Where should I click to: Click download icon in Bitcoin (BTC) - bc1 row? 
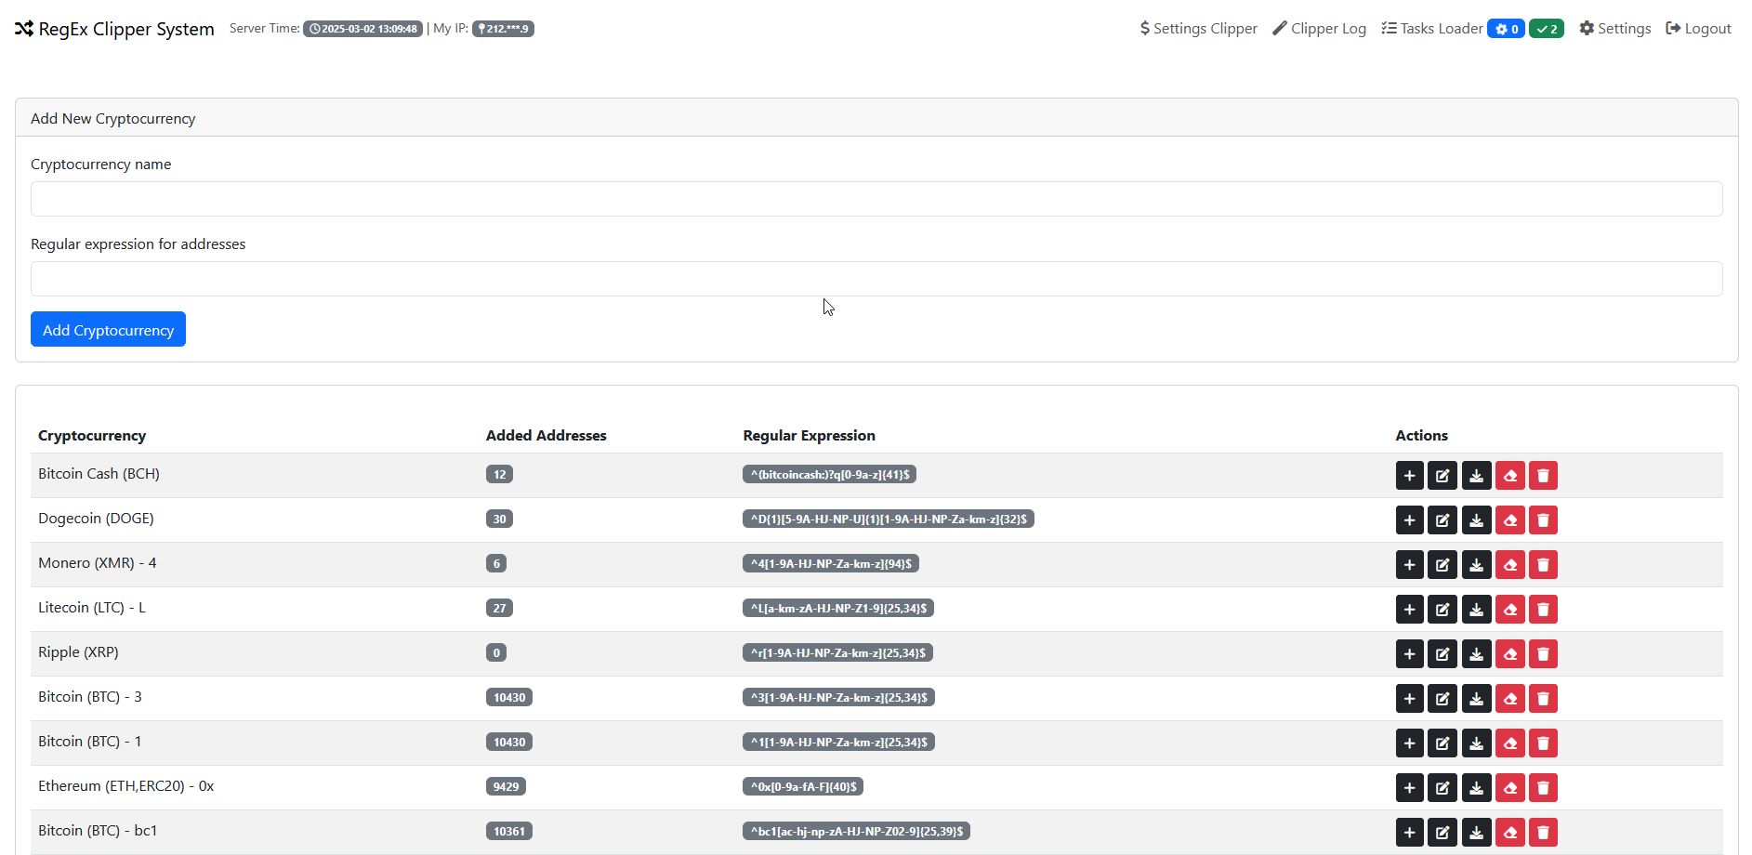(x=1476, y=833)
